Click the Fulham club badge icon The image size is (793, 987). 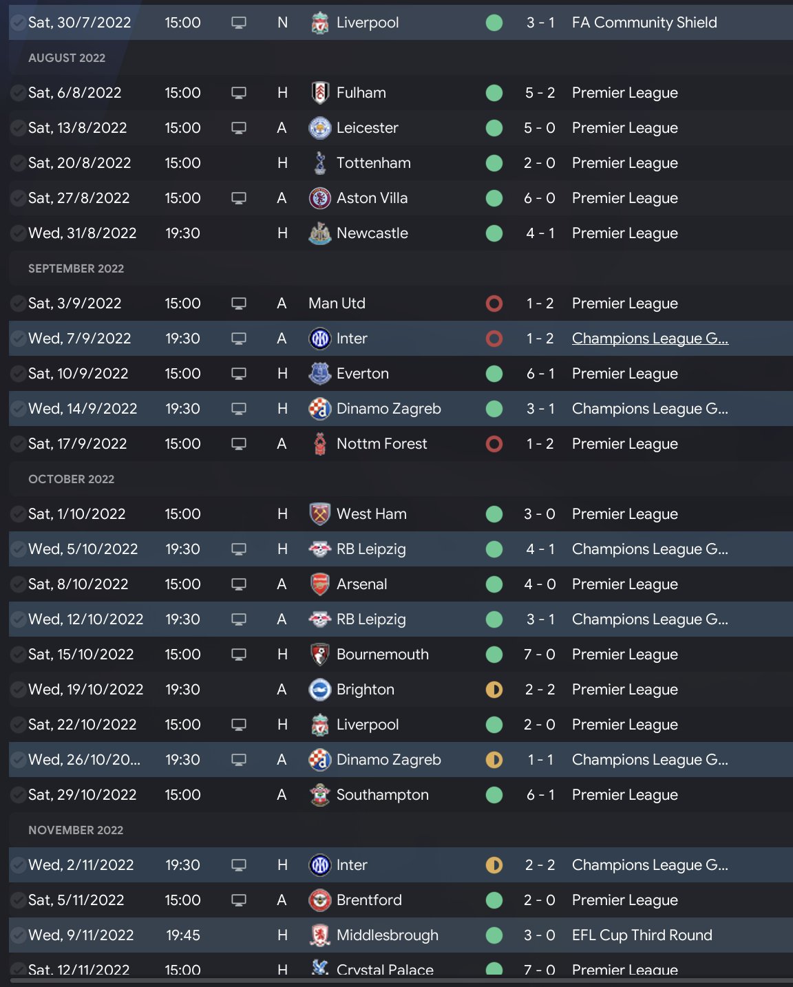[319, 93]
